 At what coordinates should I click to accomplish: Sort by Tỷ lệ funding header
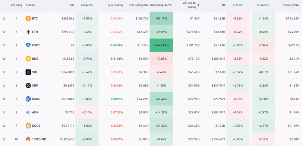115,5
